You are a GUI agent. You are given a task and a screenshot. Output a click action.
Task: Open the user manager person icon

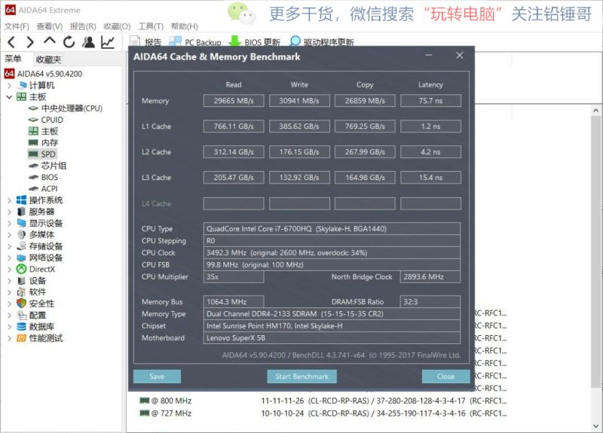coord(88,42)
